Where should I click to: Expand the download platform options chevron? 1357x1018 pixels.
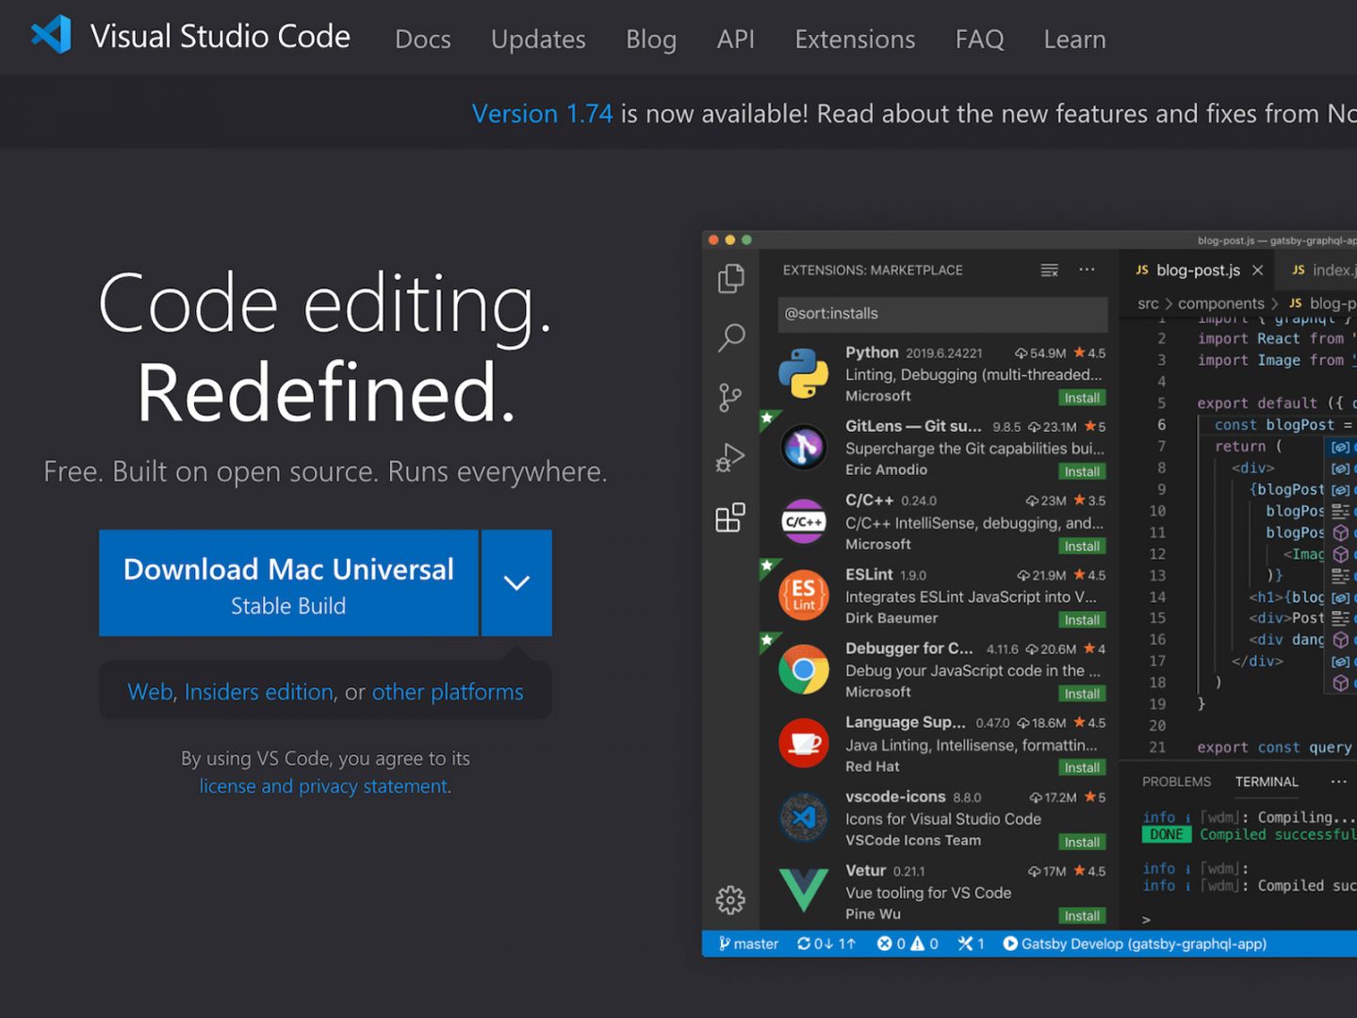tap(516, 583)
